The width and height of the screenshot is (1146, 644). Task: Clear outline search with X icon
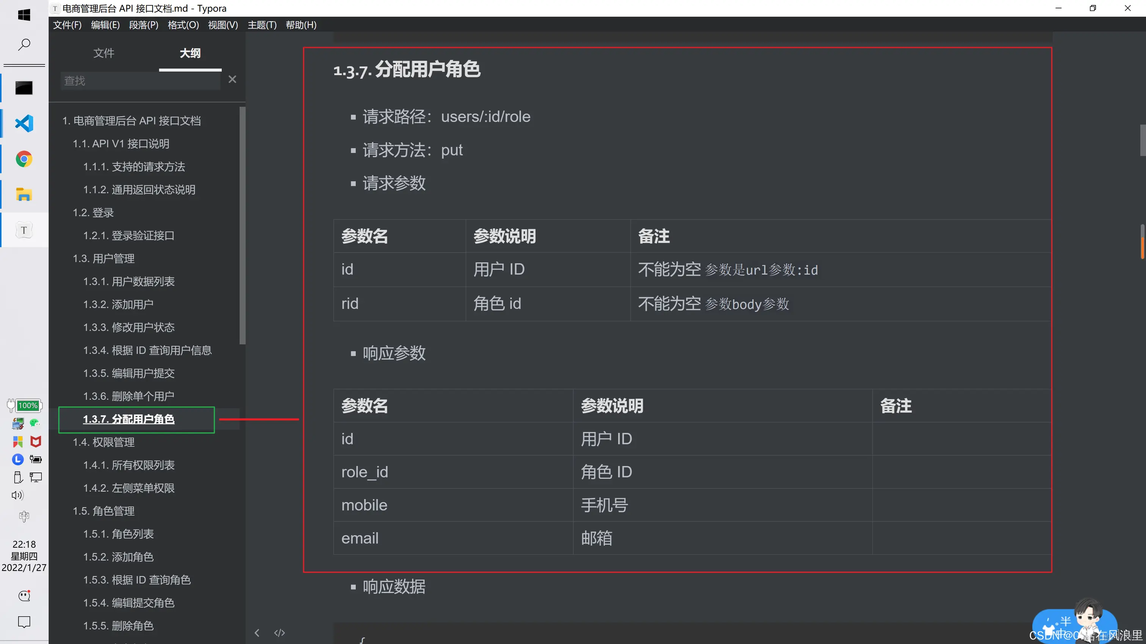(x=232, y=80)
